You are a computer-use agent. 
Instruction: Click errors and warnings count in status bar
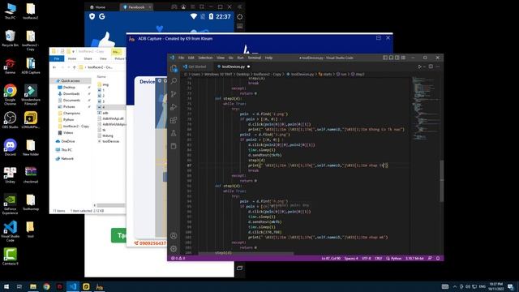(178, 258)
